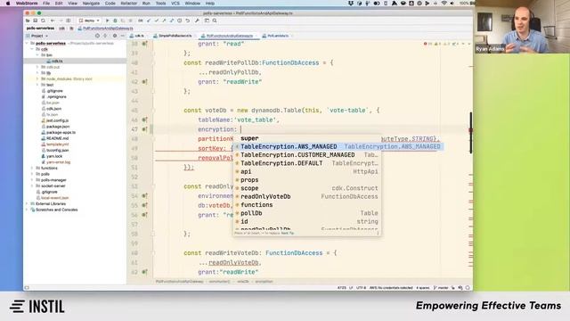The image size is (570, 321).
Task: Expand the polls-manager folder
Action: click(32, 180)
